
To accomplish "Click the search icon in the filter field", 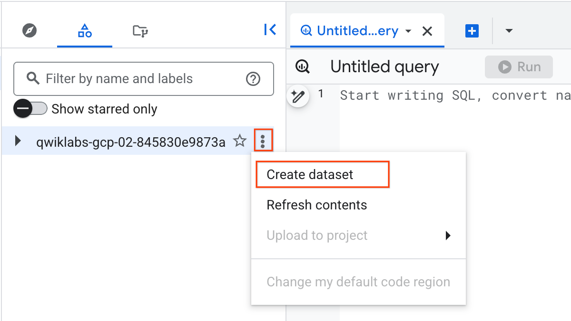I will pyautogui.click(x=33, y=78).
